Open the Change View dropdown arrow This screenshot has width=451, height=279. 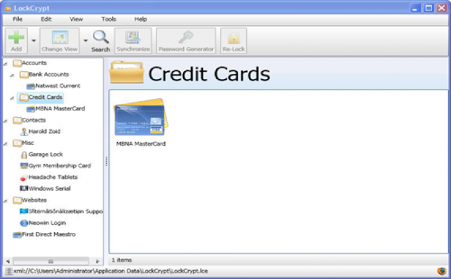(x=85, y=41)
